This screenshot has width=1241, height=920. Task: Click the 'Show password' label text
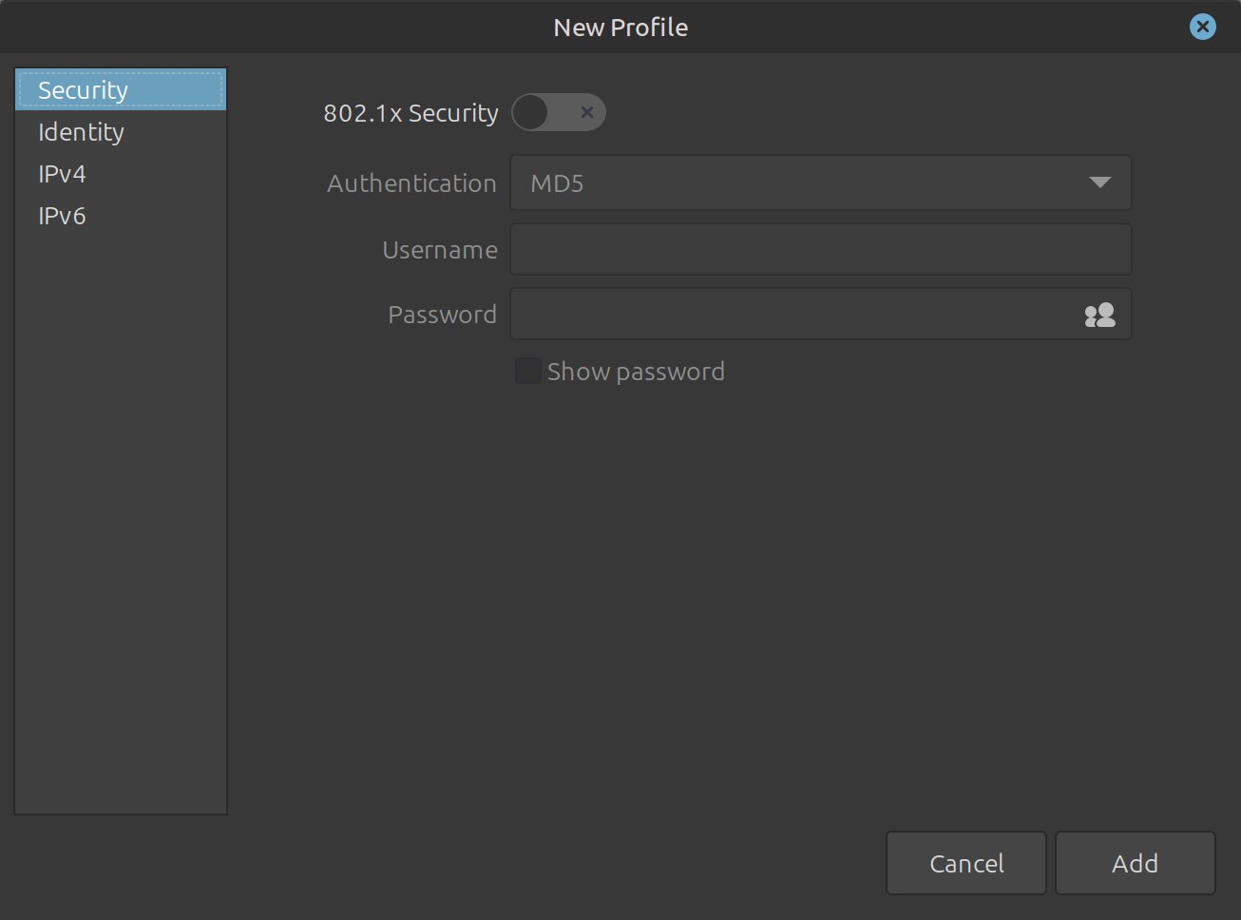tap(636, 372)
